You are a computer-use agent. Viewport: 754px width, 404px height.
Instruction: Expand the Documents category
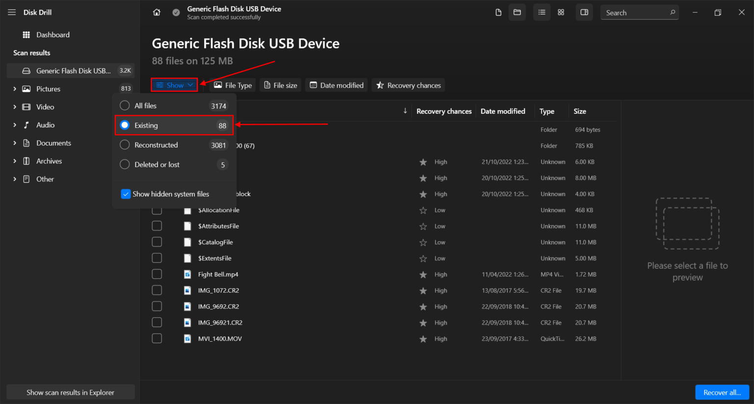(x=15, y=143)
